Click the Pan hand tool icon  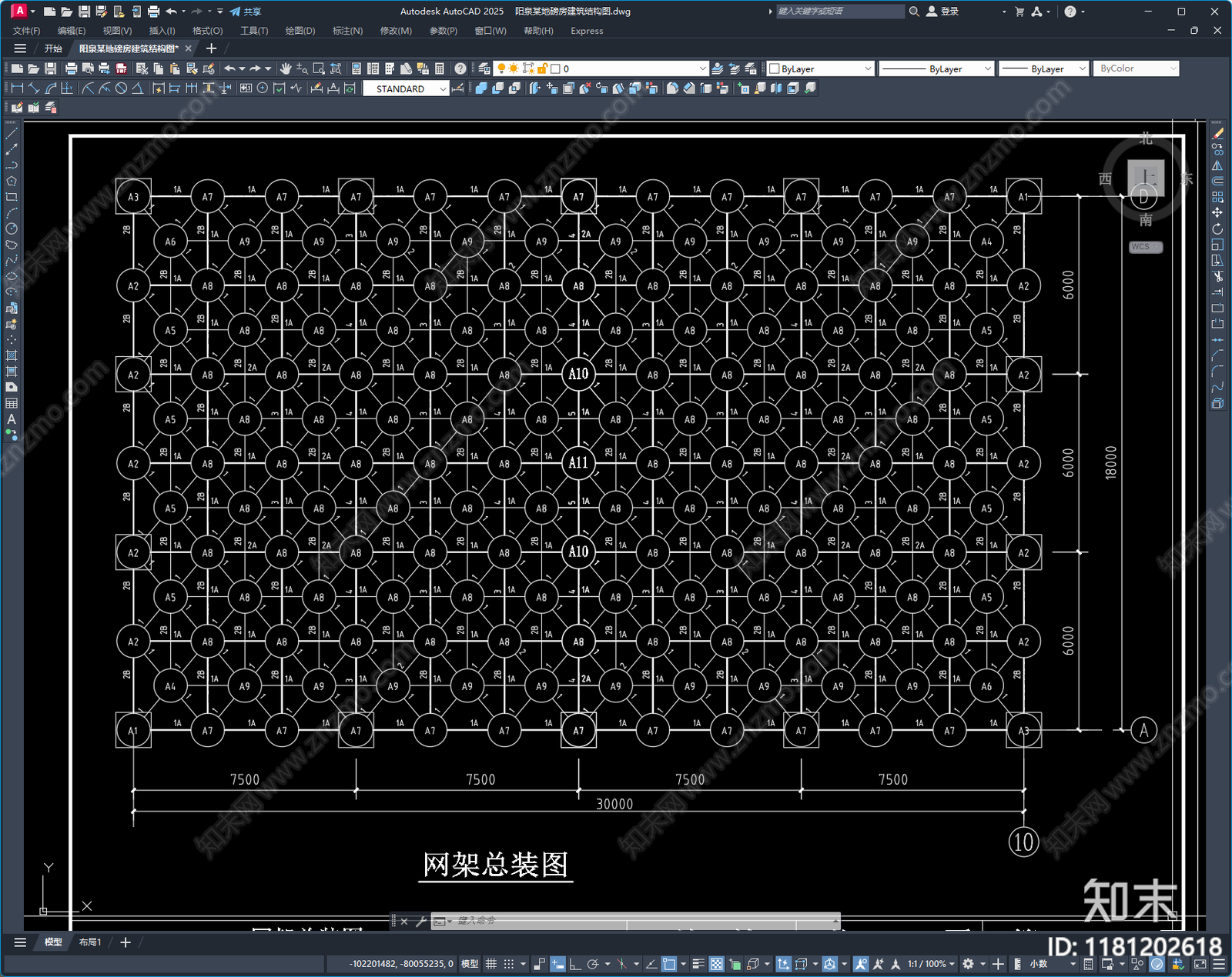coord(286,68)
